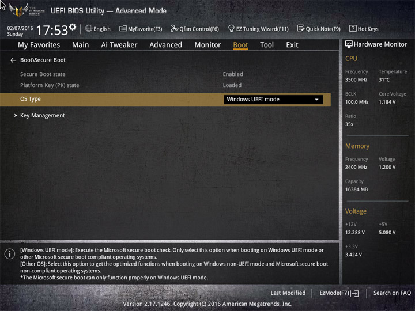Click the CPU frequency 3500 MHz value
This screenshot has width=415, height=311.
click(x=356, y=79)
